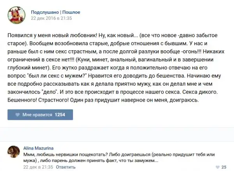234x171 pixels.
Task: Like Alina Mazurina's comment with the heart icon
Action: pos(218,167)
